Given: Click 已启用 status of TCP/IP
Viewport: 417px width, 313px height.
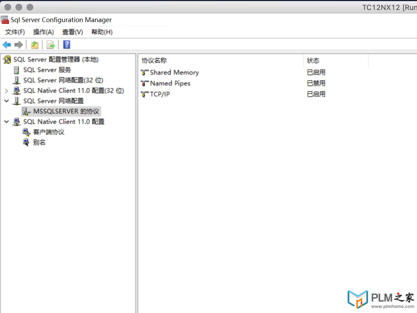Looking at the screenshot, I should click(316, 94).
